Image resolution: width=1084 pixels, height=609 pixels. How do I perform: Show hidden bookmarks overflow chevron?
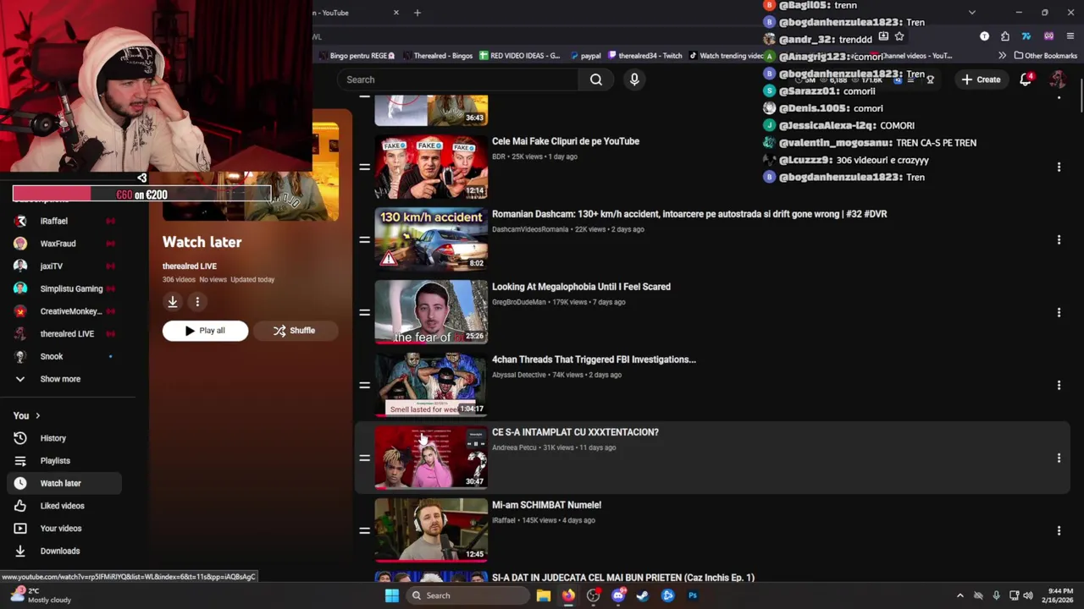point(1003,56)
